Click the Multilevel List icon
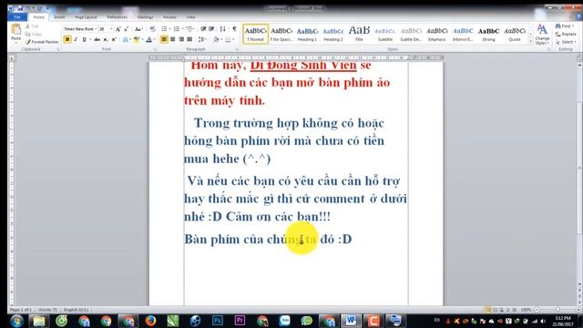The height and width of the screenshot is (328, 583). (x=189, y=29)
